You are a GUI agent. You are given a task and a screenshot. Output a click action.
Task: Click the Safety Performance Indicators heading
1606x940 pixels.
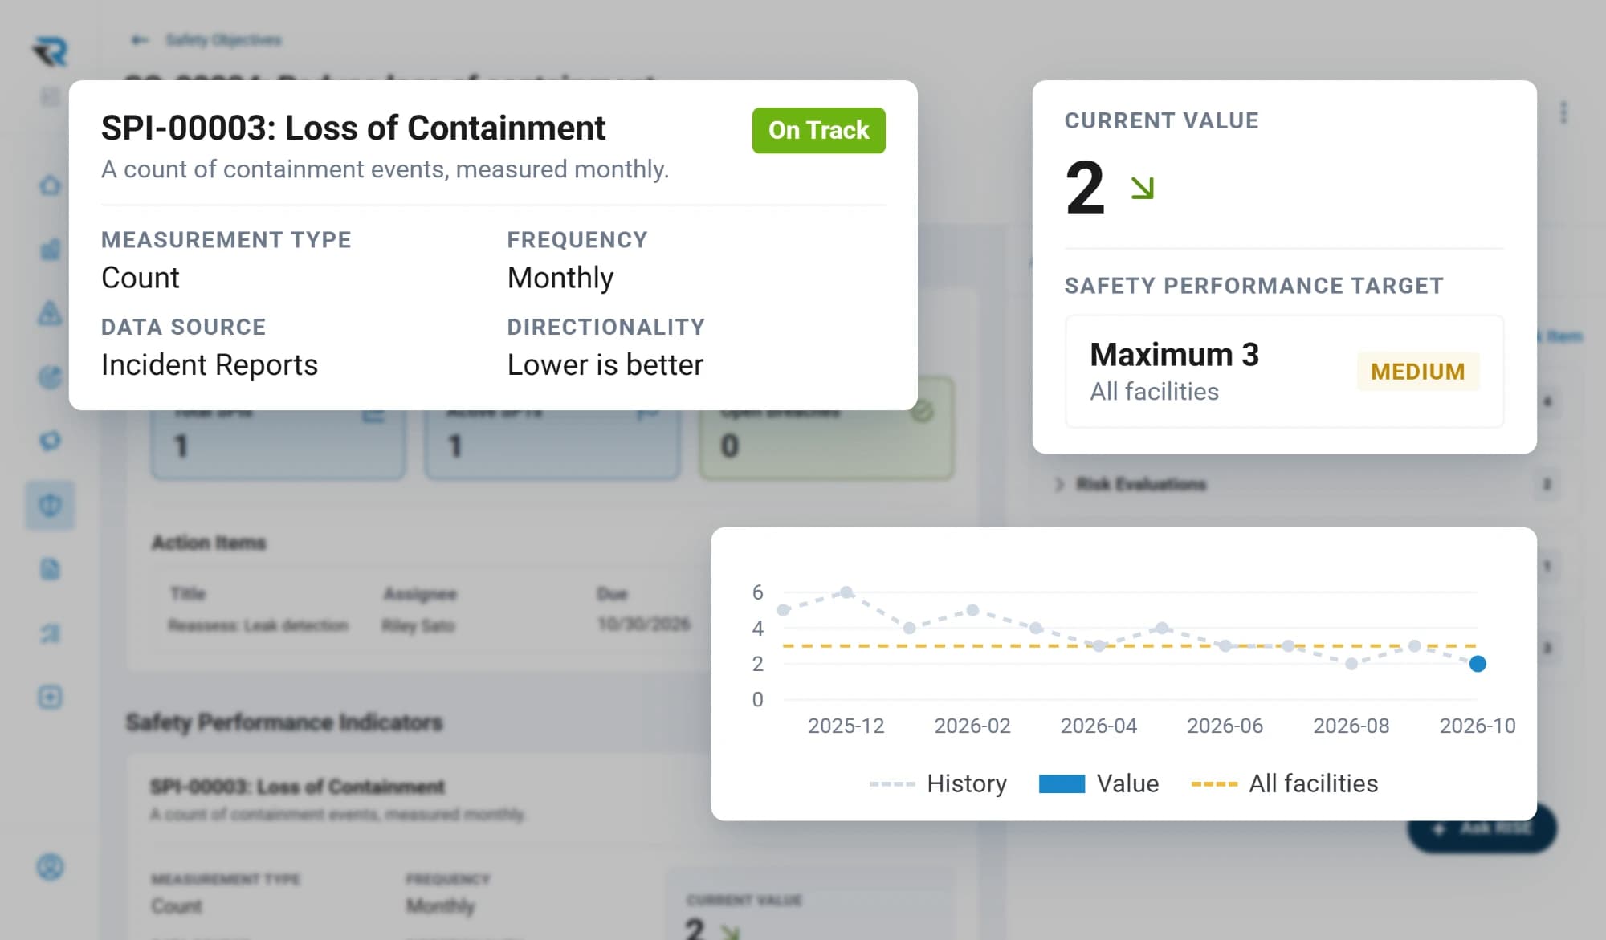pos(284,722)
